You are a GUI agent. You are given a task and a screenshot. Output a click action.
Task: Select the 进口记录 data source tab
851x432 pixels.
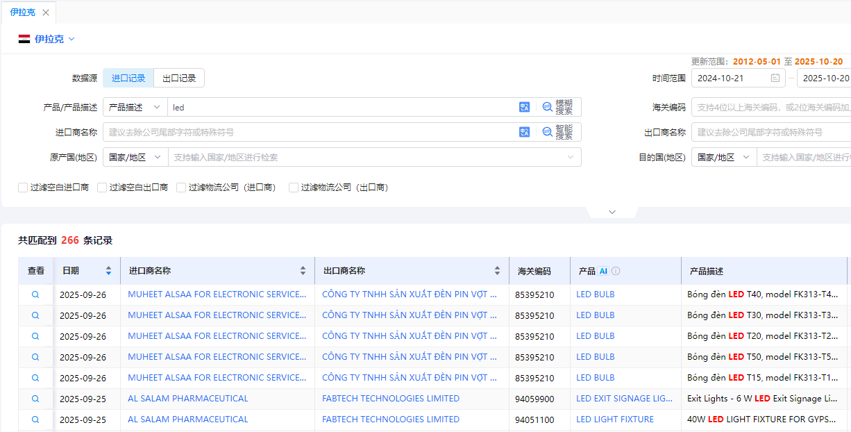(128, 78)
